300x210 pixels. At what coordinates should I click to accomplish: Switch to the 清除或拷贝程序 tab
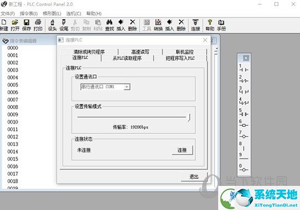click(x=89, y=52)
